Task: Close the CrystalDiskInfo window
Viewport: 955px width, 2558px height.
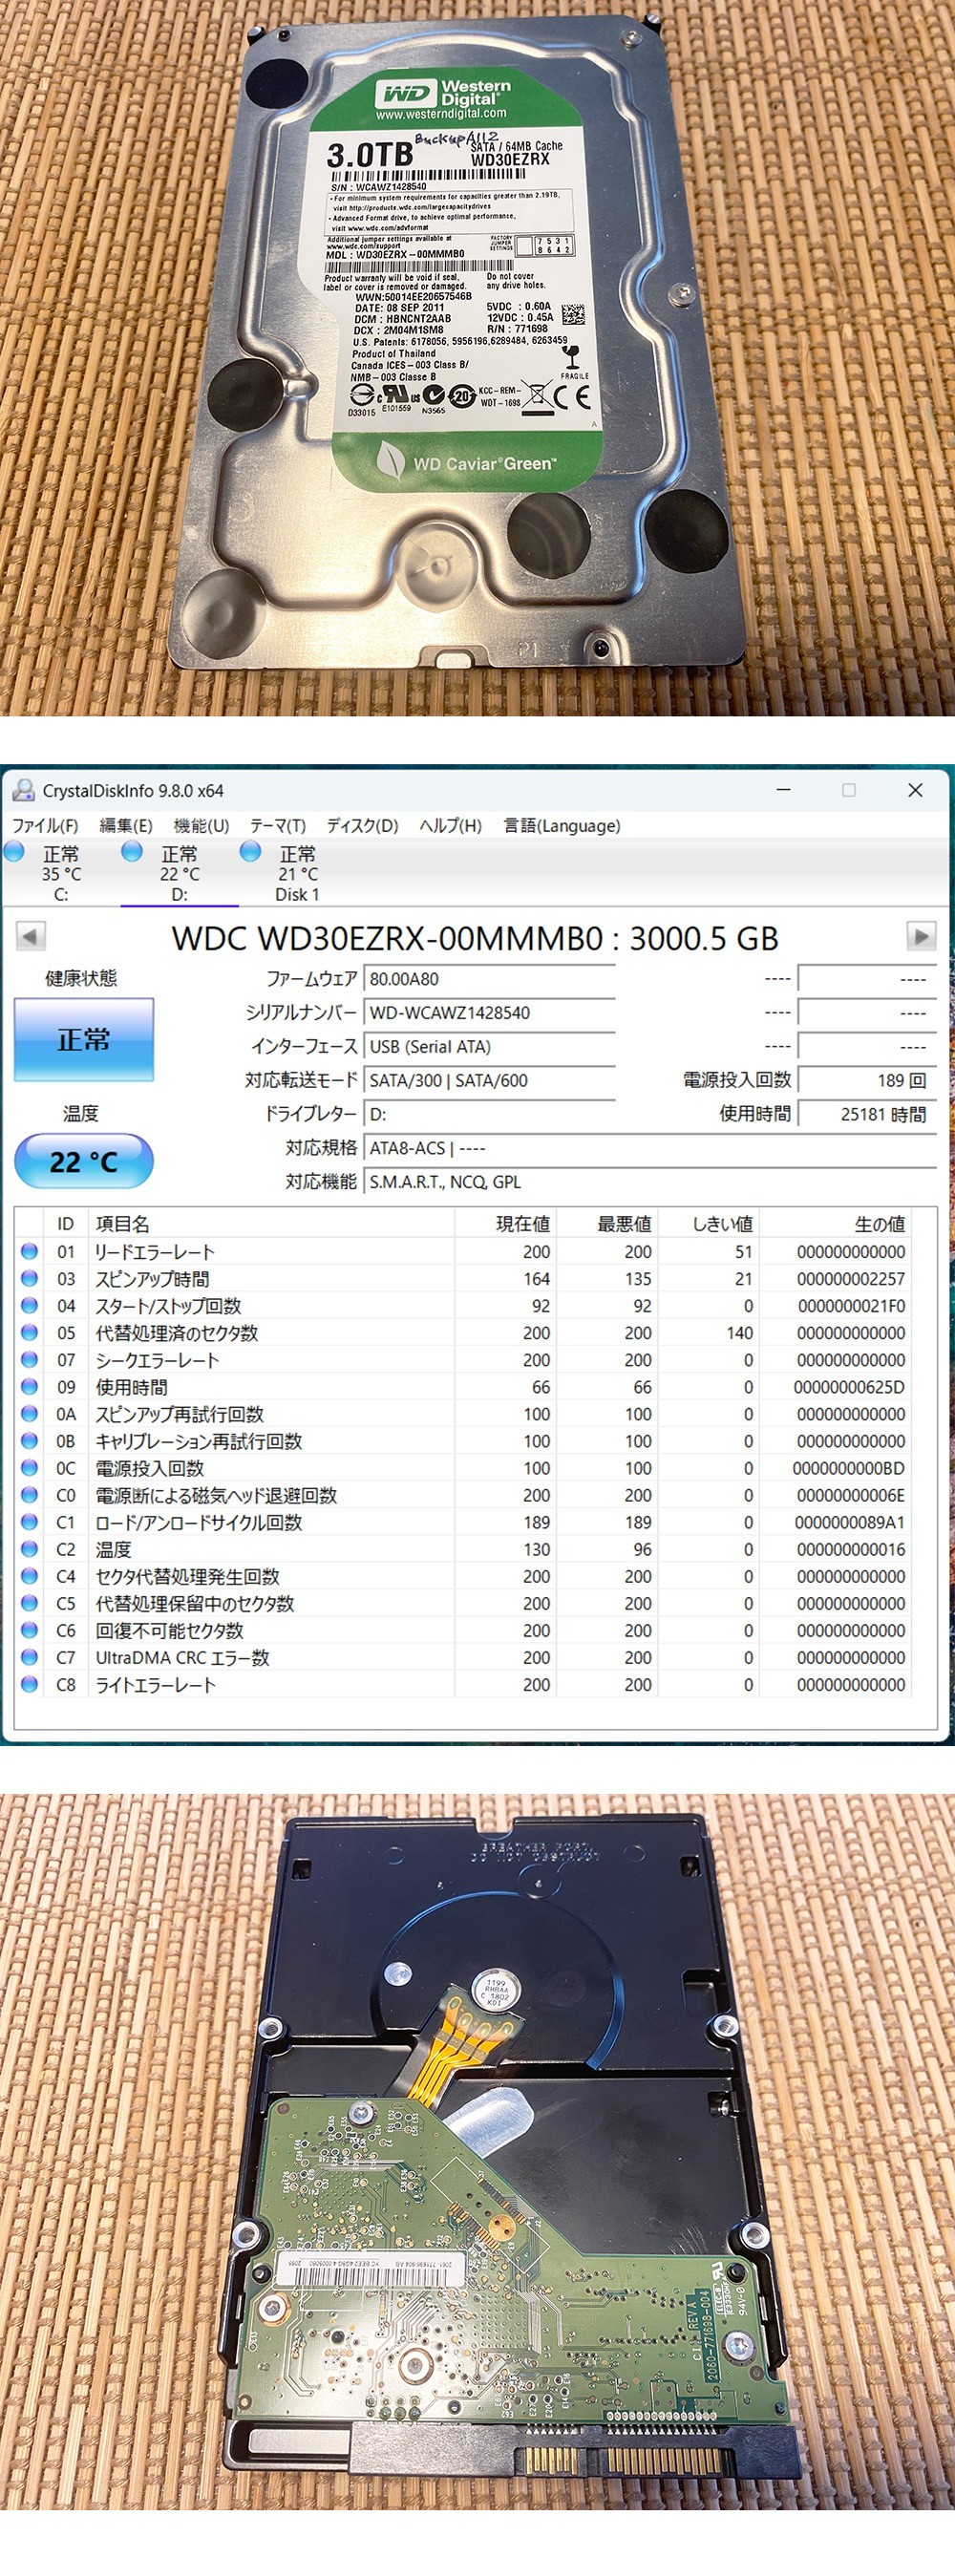Action: 915,791
